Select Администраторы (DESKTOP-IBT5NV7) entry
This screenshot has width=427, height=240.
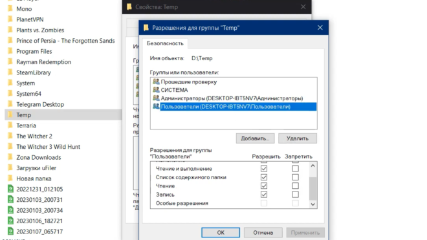[x=232, y=98]
